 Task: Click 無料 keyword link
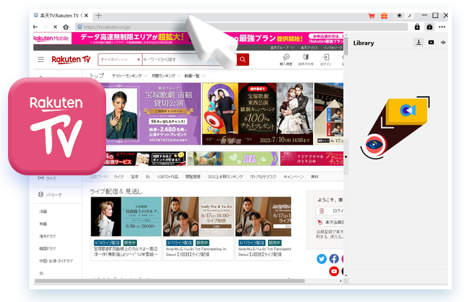coord(314,177)
